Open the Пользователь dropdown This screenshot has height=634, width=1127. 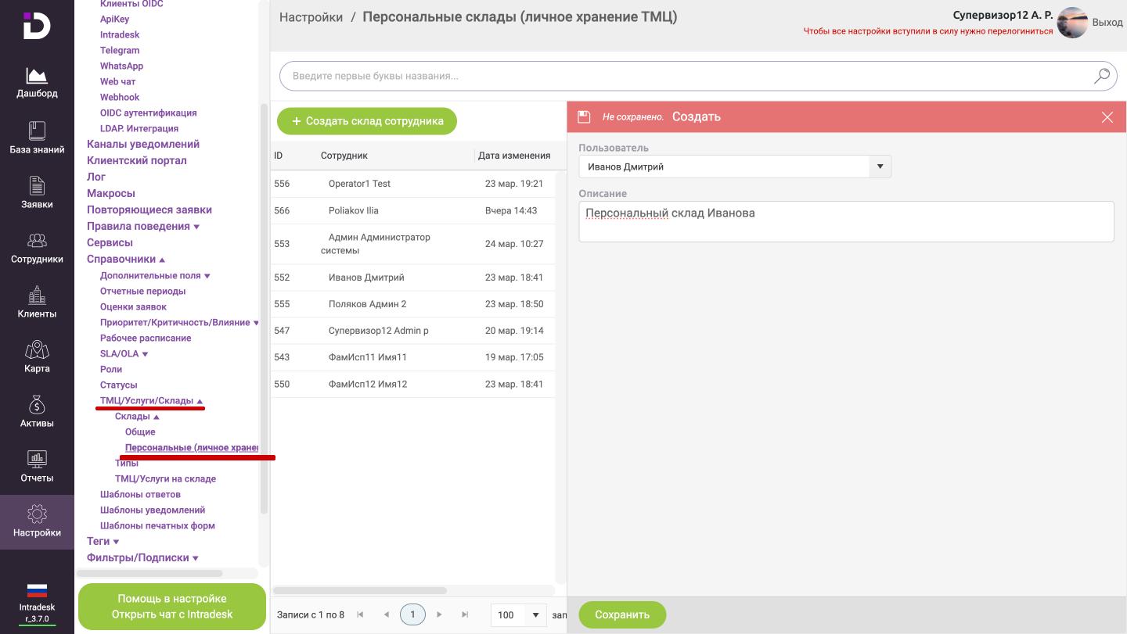pyautogui.click(x=880, y=167)
